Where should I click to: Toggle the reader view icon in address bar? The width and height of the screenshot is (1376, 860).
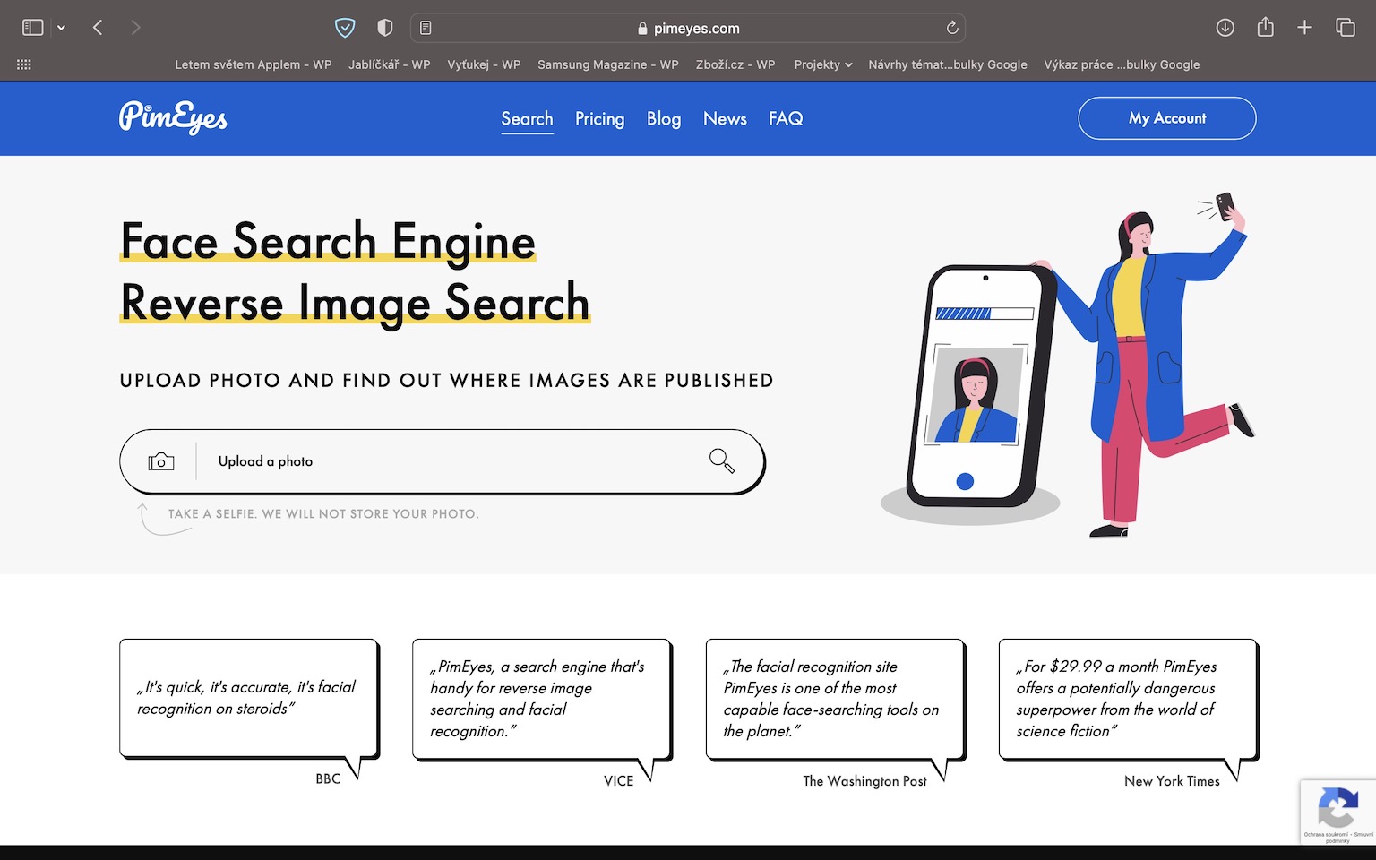(426, 28)
